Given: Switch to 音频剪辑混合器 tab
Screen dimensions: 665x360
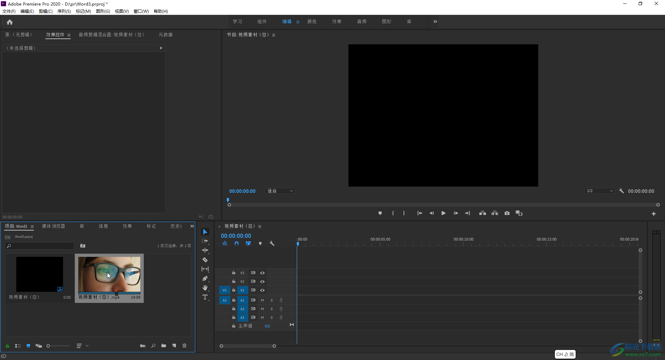Looking at the screenshot, I should click(112, 35).
